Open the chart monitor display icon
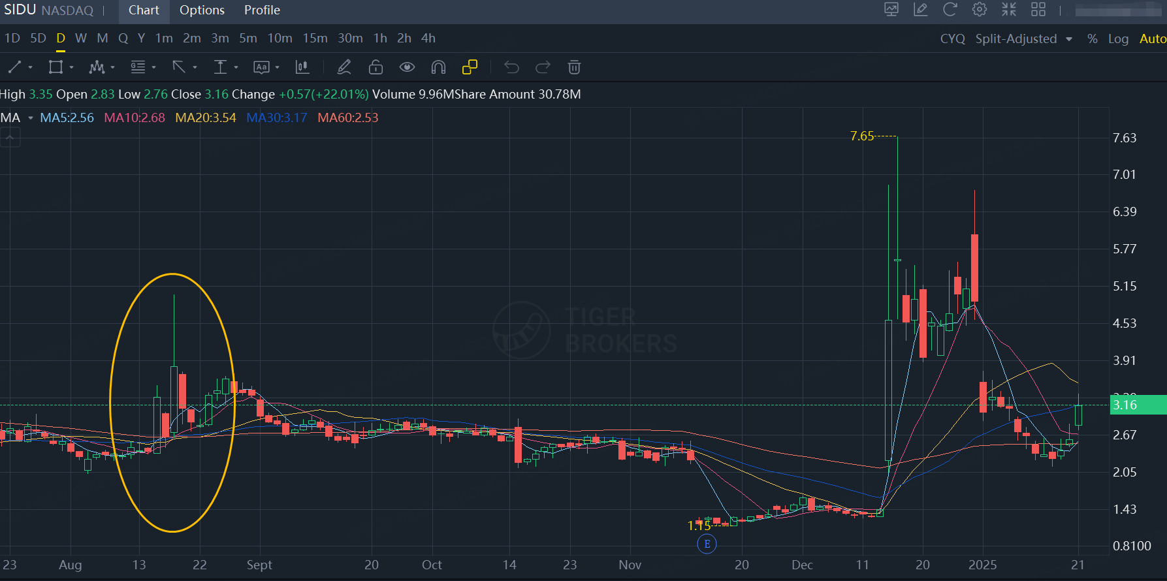1167x581 pixels. 891,10
